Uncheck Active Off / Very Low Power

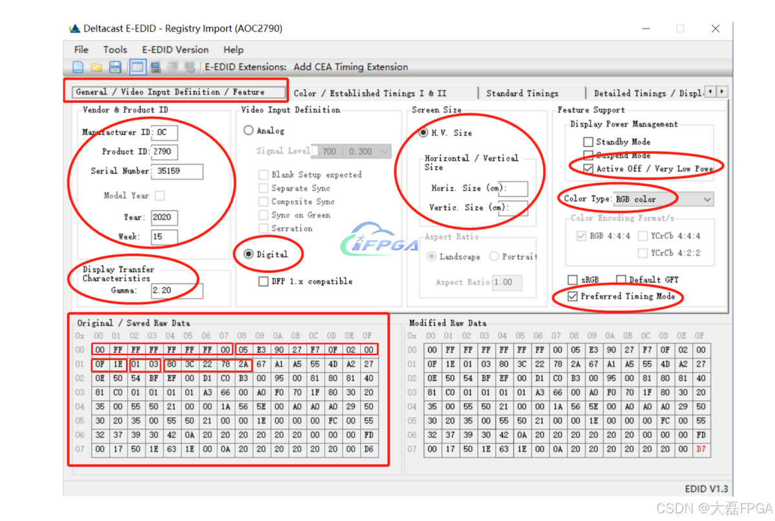coord(588,169)
